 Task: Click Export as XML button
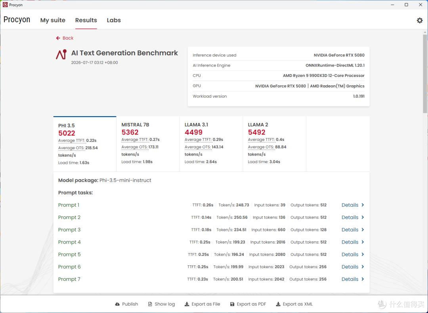pos(294,304)
